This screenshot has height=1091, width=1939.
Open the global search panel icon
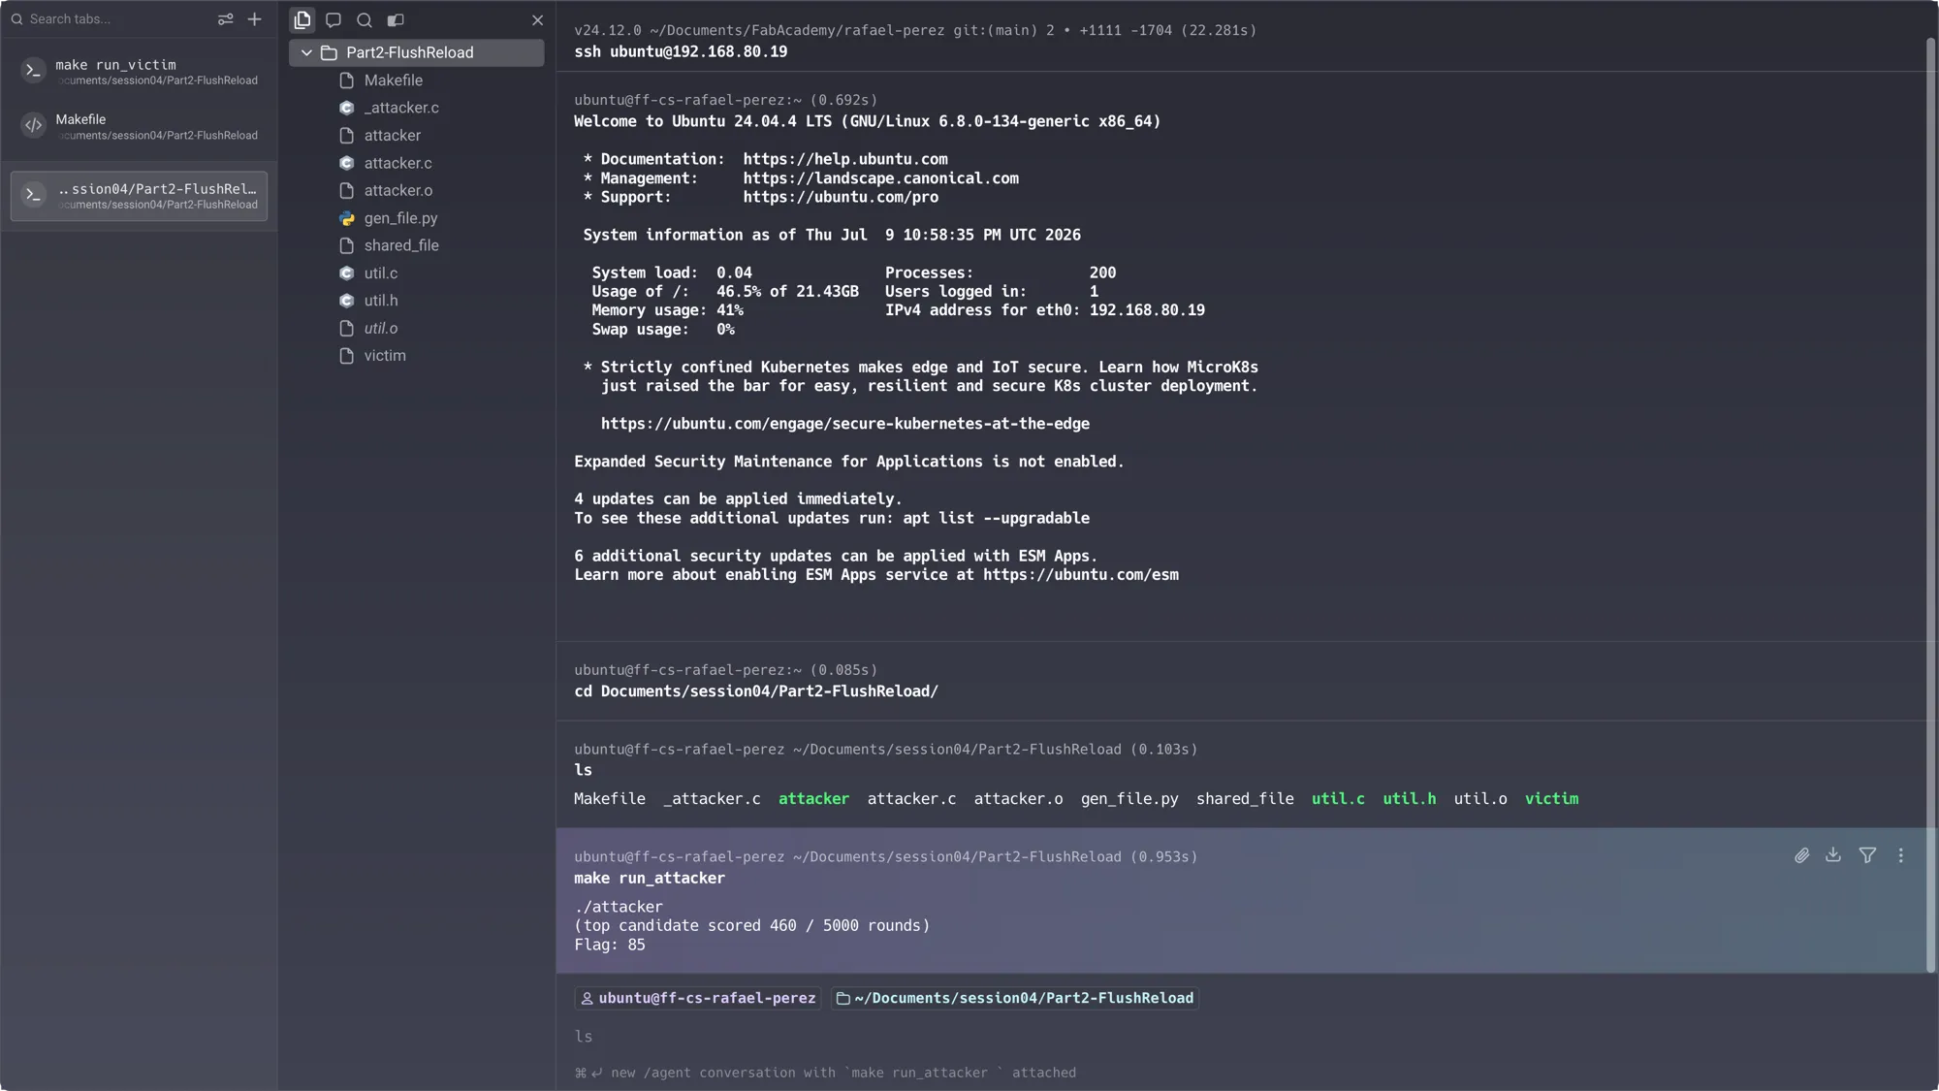point(365,19)
